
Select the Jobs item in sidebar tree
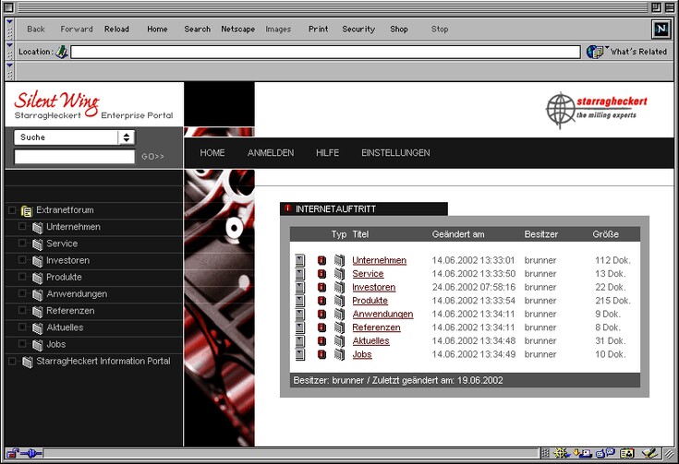pos(56,344)
